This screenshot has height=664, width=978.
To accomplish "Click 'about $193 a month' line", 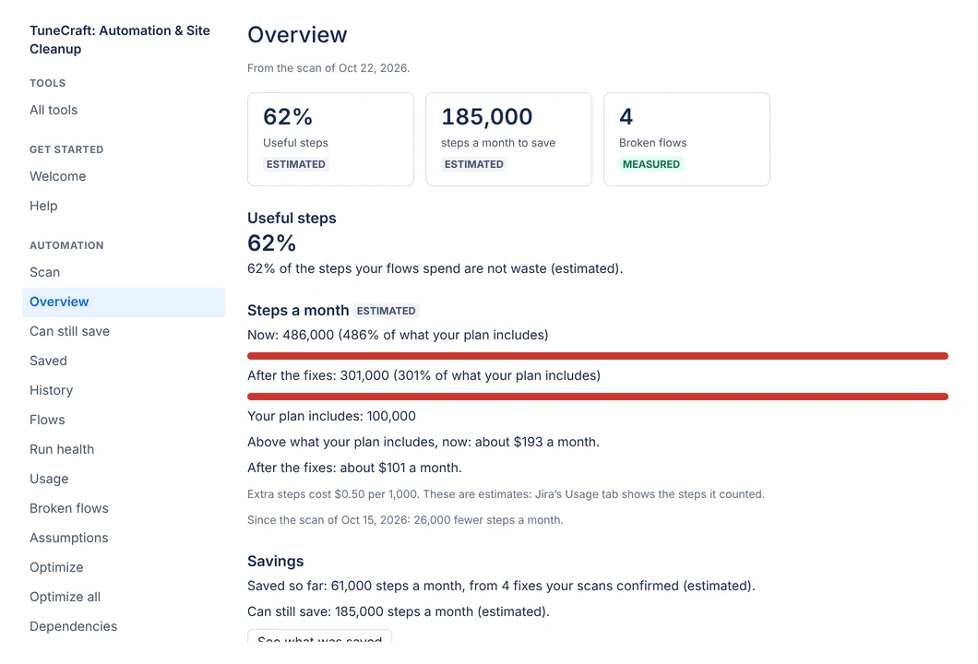I will 423,442.
